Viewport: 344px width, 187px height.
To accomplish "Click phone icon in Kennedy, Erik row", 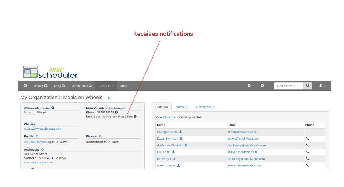I will (x=308, y=159).
